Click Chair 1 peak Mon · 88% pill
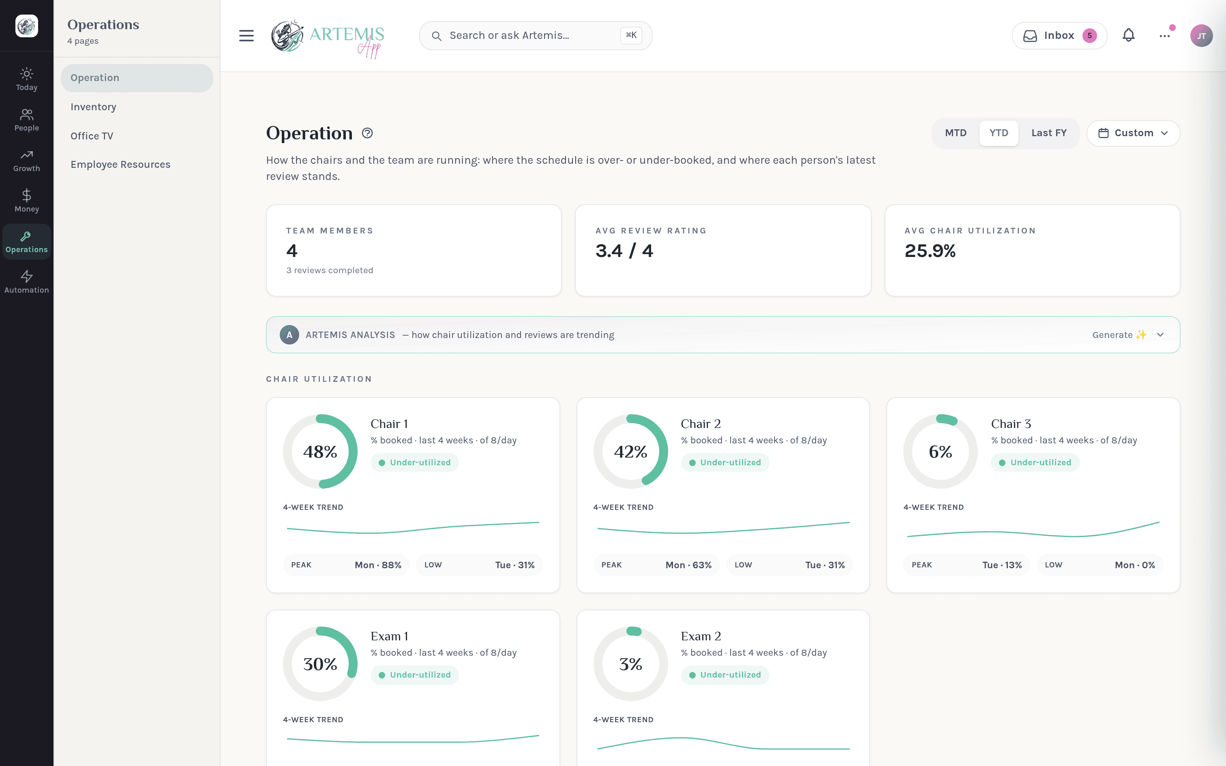The width and height of the screenshot is (1226, 766). pos(346,565)
